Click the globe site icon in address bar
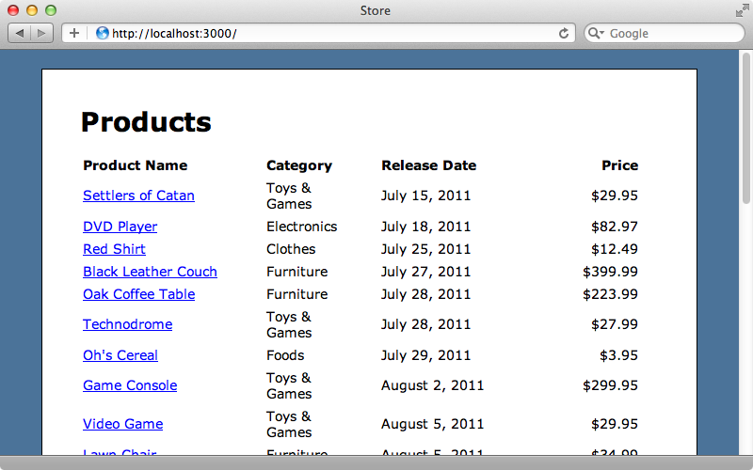This screenshot has width=753, height=470. click(102, 33)
